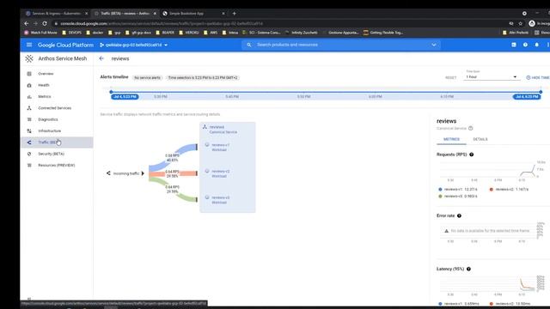This screenshot has width=550, height=309.
Task: Open the Overview page from sidebar
Action: [46, 74]
